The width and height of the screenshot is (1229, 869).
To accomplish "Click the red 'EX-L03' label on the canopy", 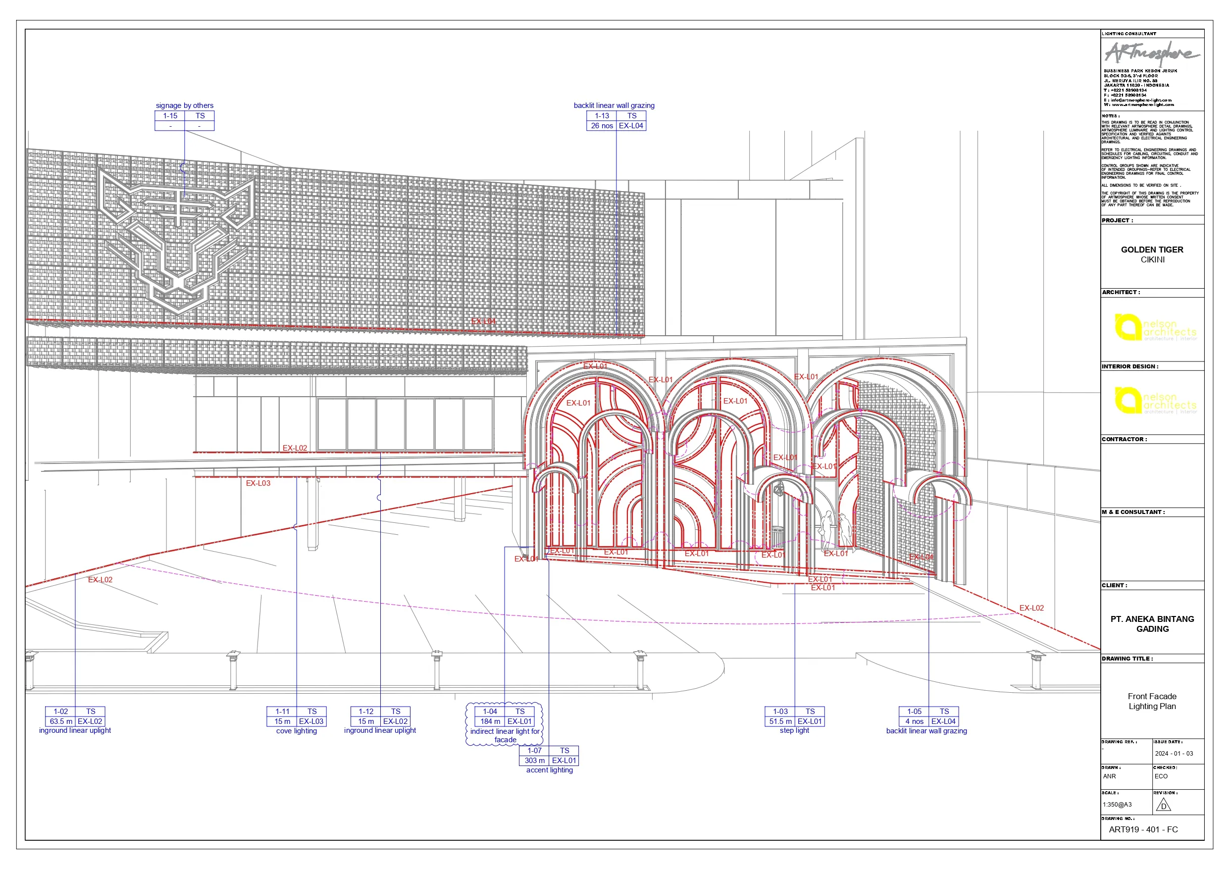I will coord(258,483).
